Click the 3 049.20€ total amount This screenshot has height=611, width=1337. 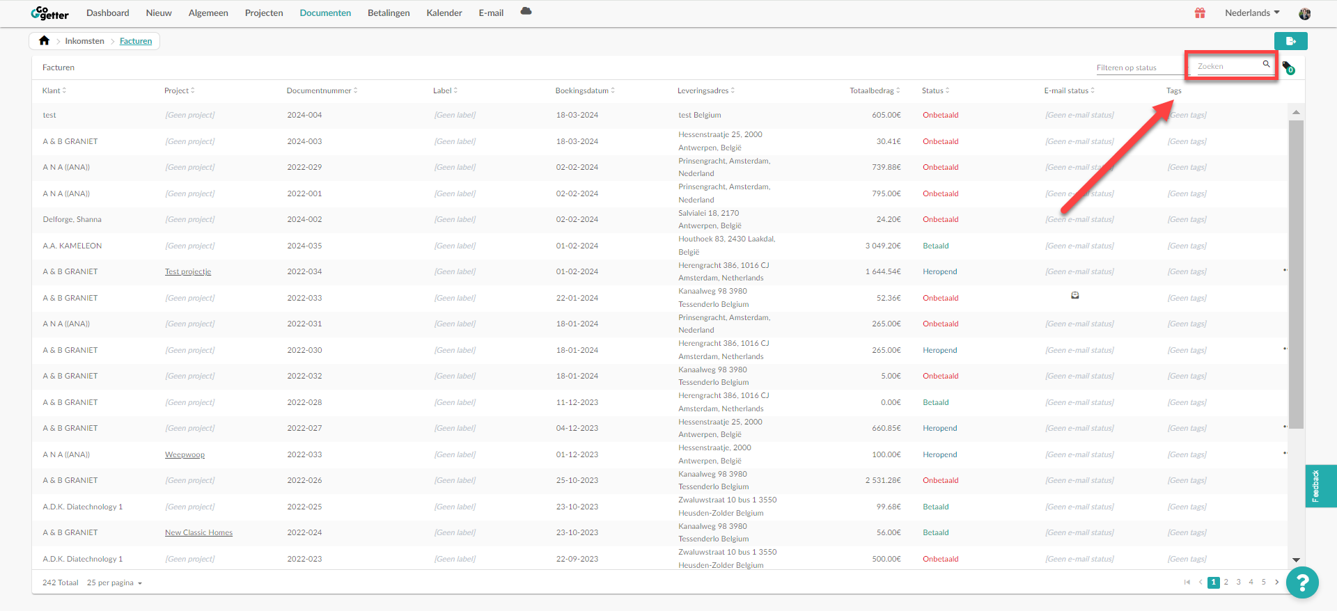click(883, 246)
